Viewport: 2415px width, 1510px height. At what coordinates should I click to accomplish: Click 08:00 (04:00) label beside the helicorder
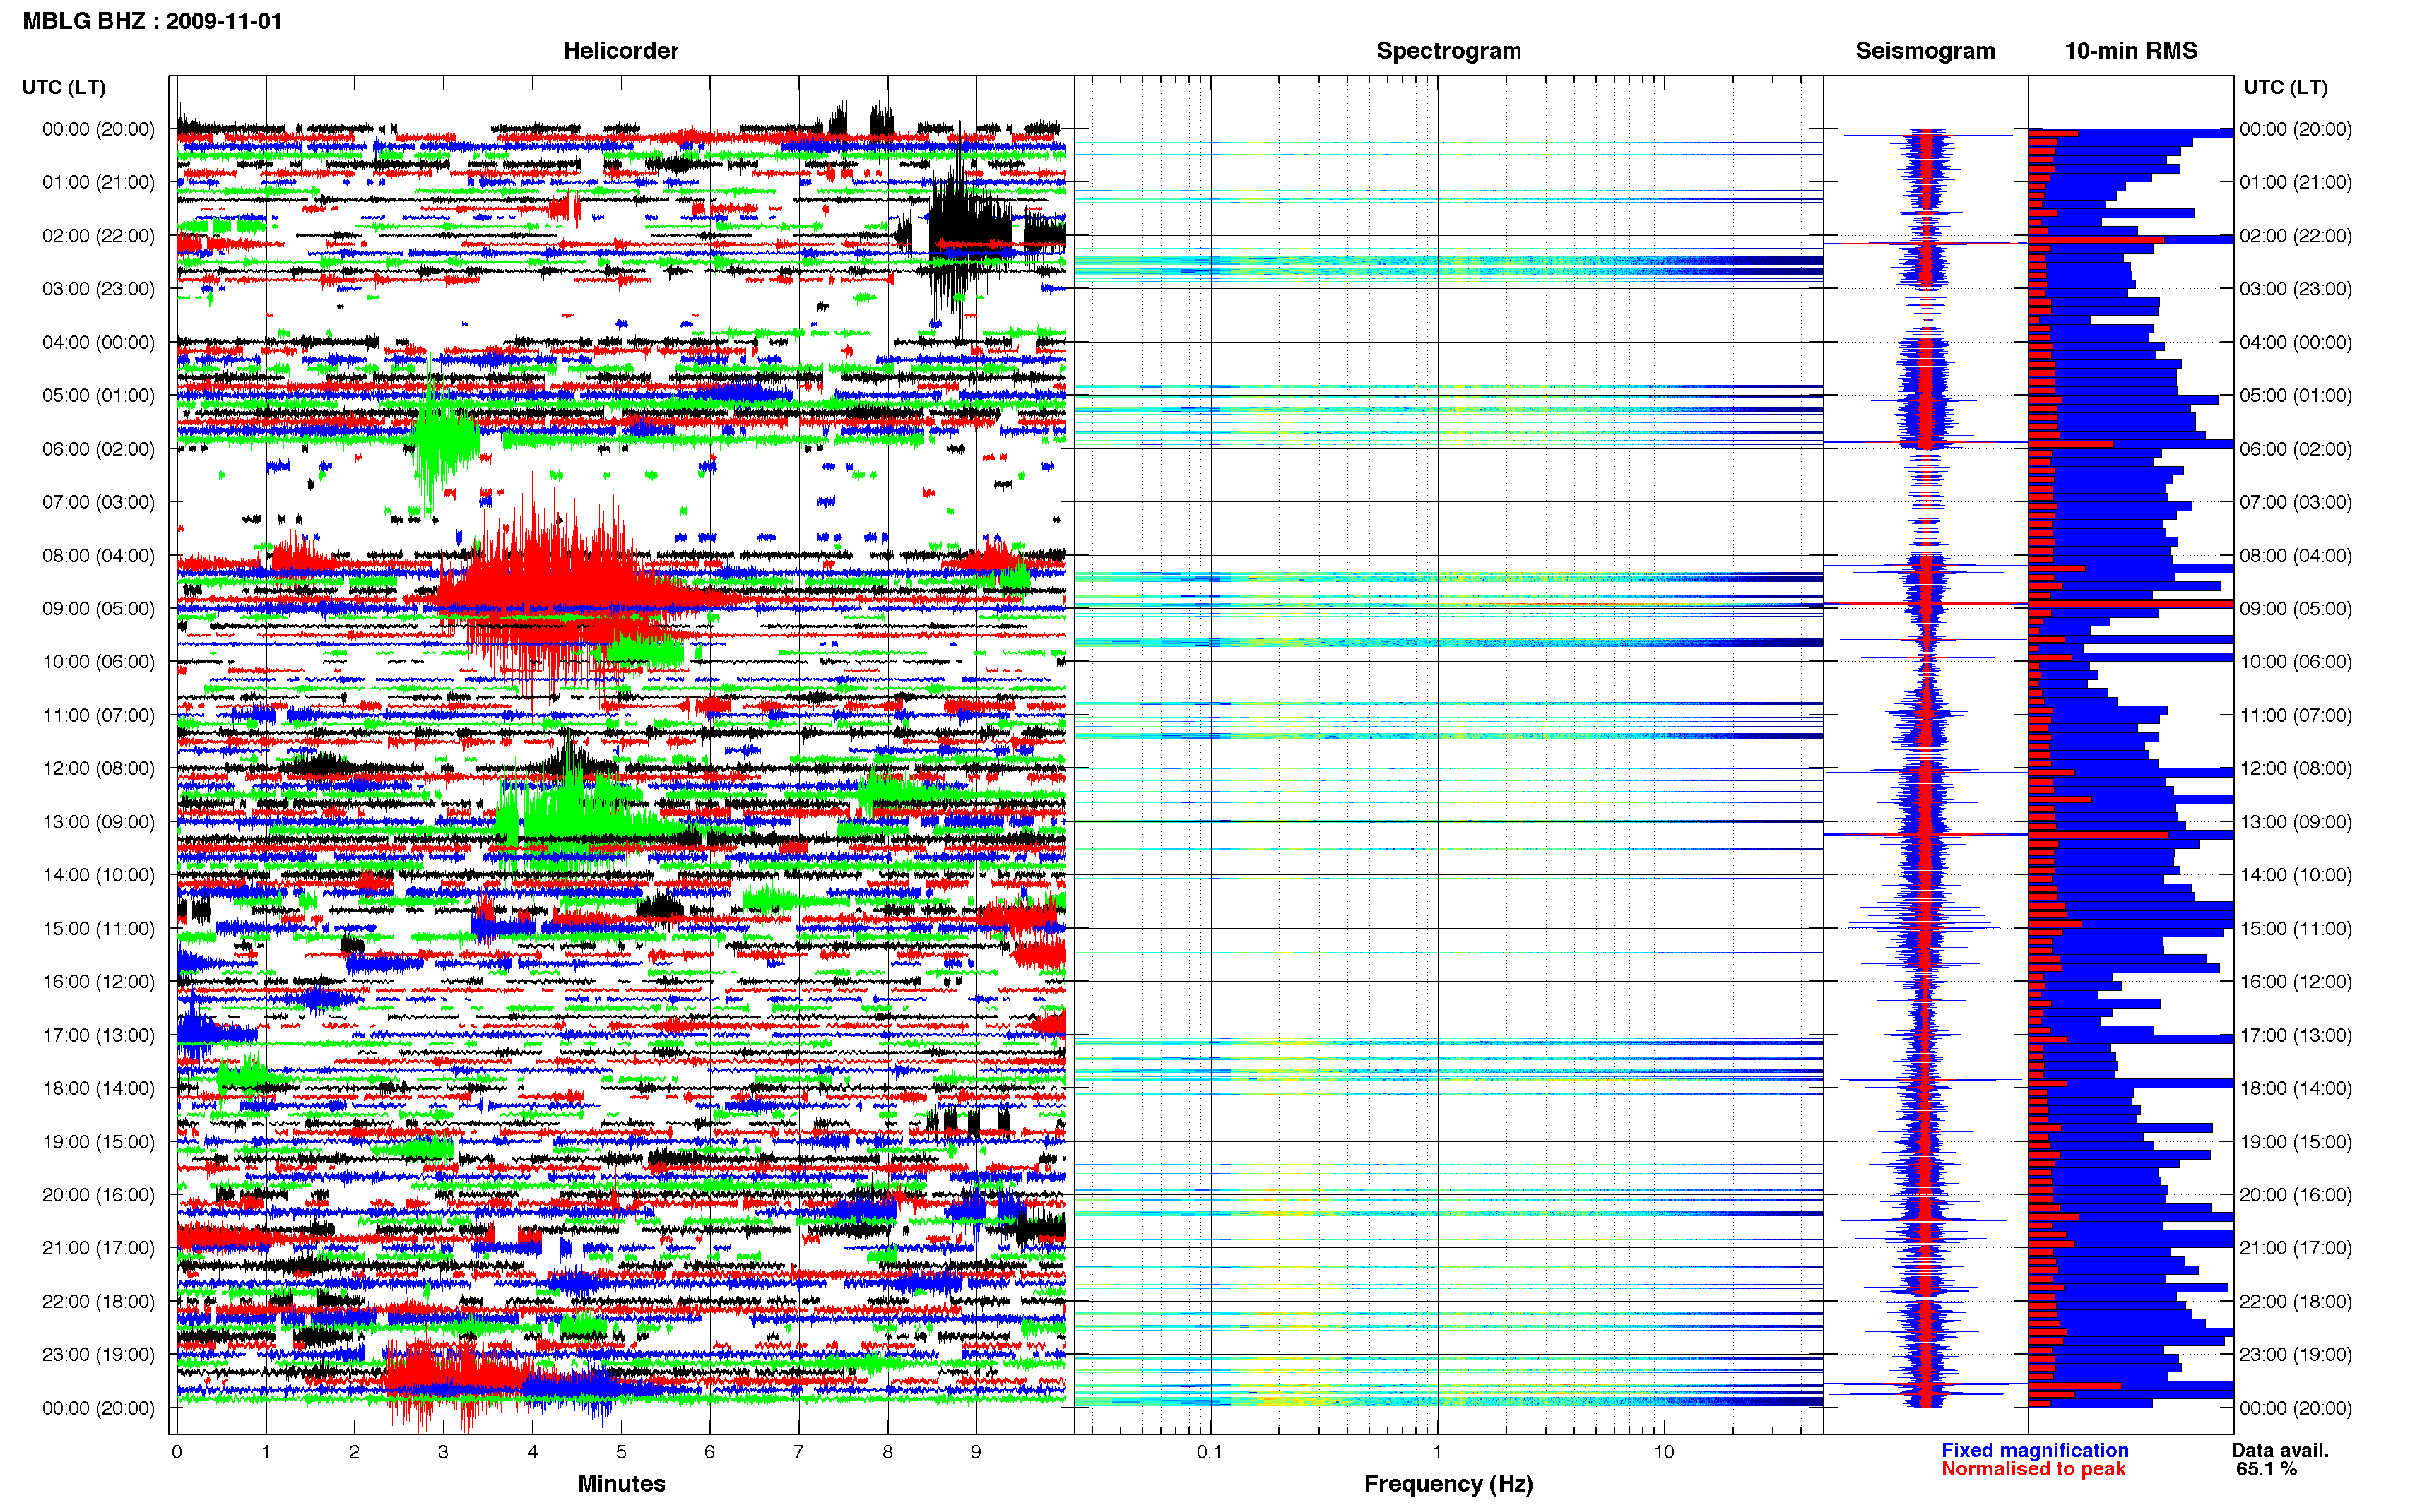(99, 555)
